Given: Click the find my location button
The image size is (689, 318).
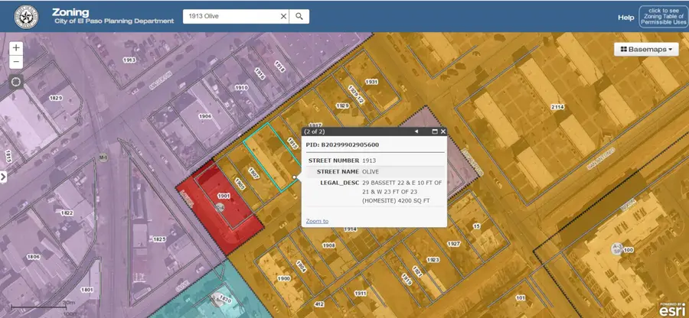Looking at the screenshot, I should tap(16, 82).
